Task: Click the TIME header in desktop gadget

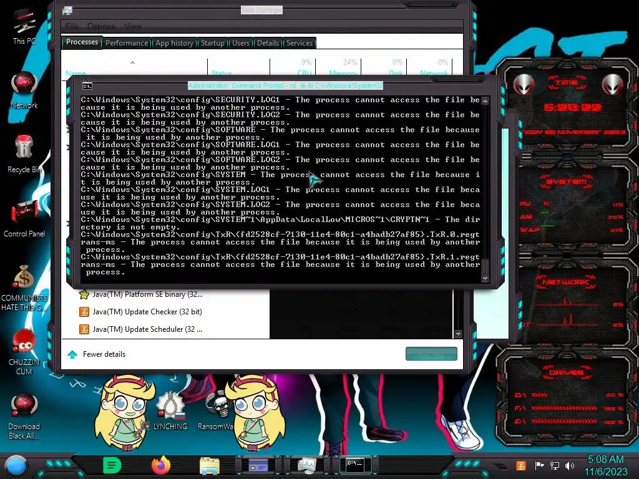Action: point(567,83)
